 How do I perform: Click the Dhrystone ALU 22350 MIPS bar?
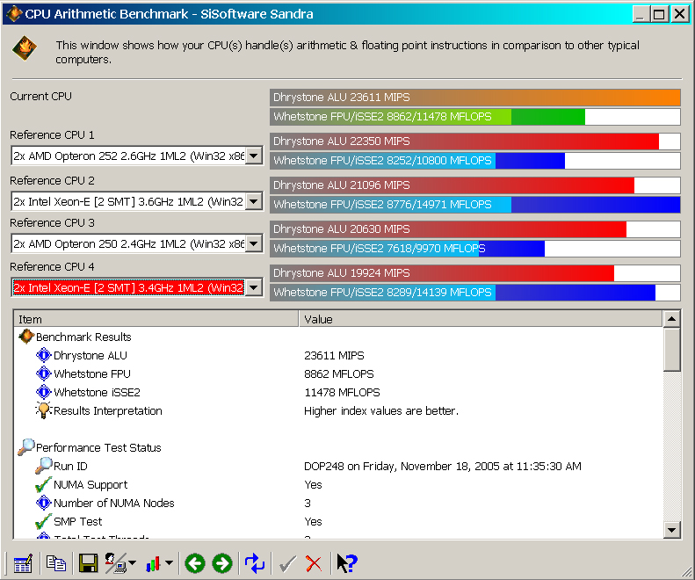(x=475, y=141)
